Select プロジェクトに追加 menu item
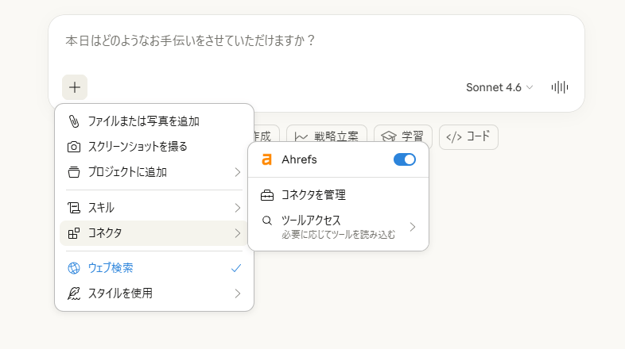The height and width of the screenshot is (349, 625). click(x=153, y=172)
